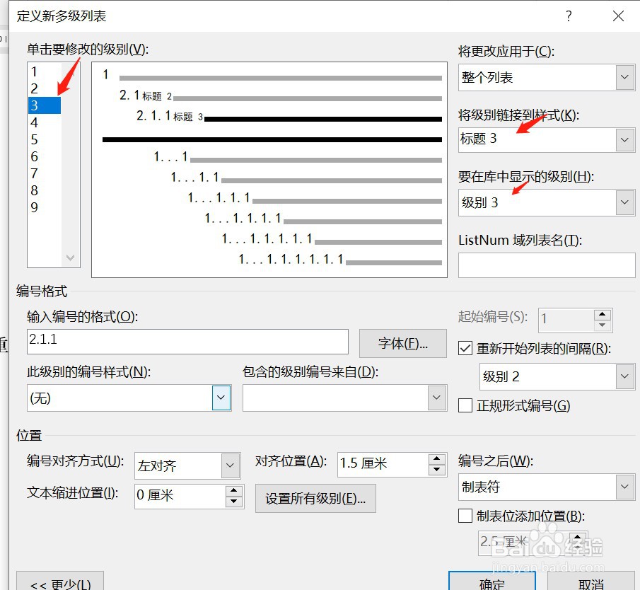Open the dialog help with the question mark
The image size is (640, 590).
click(569, 16)
